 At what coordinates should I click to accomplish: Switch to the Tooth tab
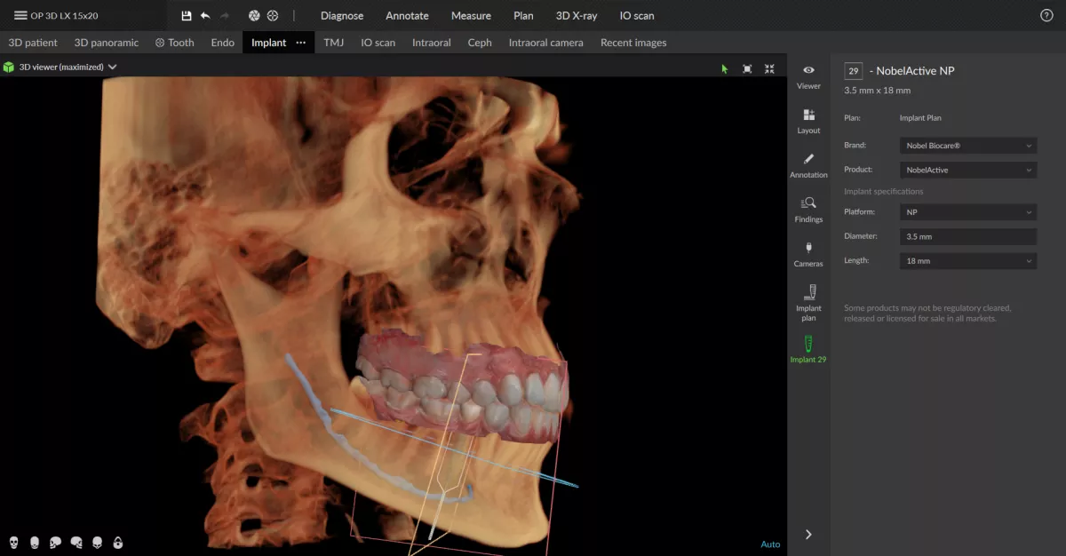click(175, 43)
